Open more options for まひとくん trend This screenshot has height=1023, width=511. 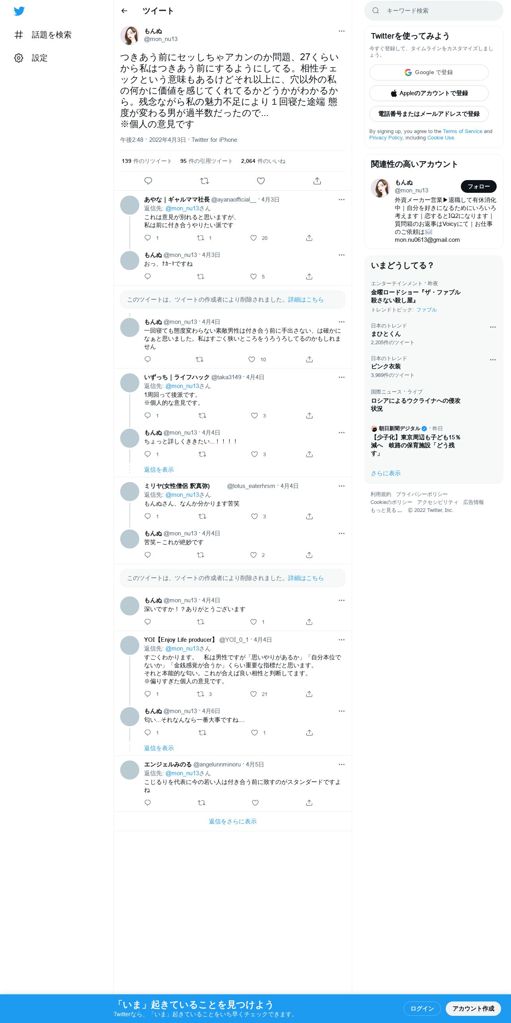click(493, 327)
